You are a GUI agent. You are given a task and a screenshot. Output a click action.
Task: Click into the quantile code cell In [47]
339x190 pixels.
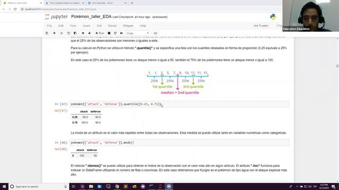(x=179, y=104)
